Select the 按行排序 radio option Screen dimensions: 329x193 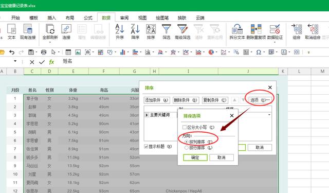click(186, 148)
